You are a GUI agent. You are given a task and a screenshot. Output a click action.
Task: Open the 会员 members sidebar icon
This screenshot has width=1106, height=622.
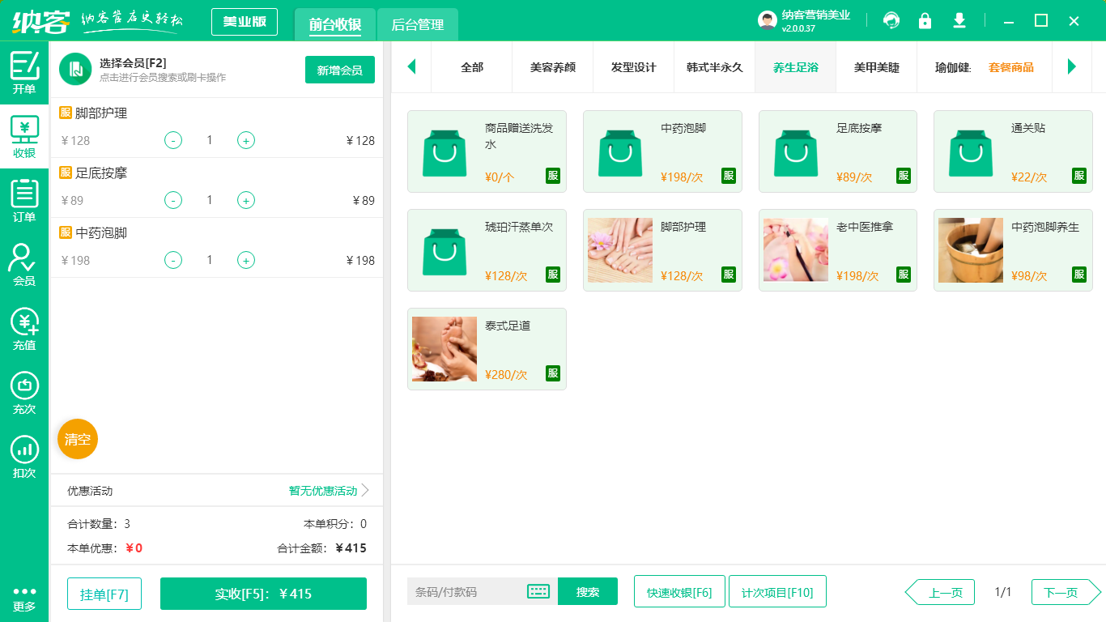(x=24, y=265)
